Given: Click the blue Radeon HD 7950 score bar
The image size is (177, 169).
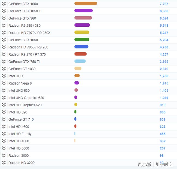Looking at the screenshot, I should (x=81, y=47).
